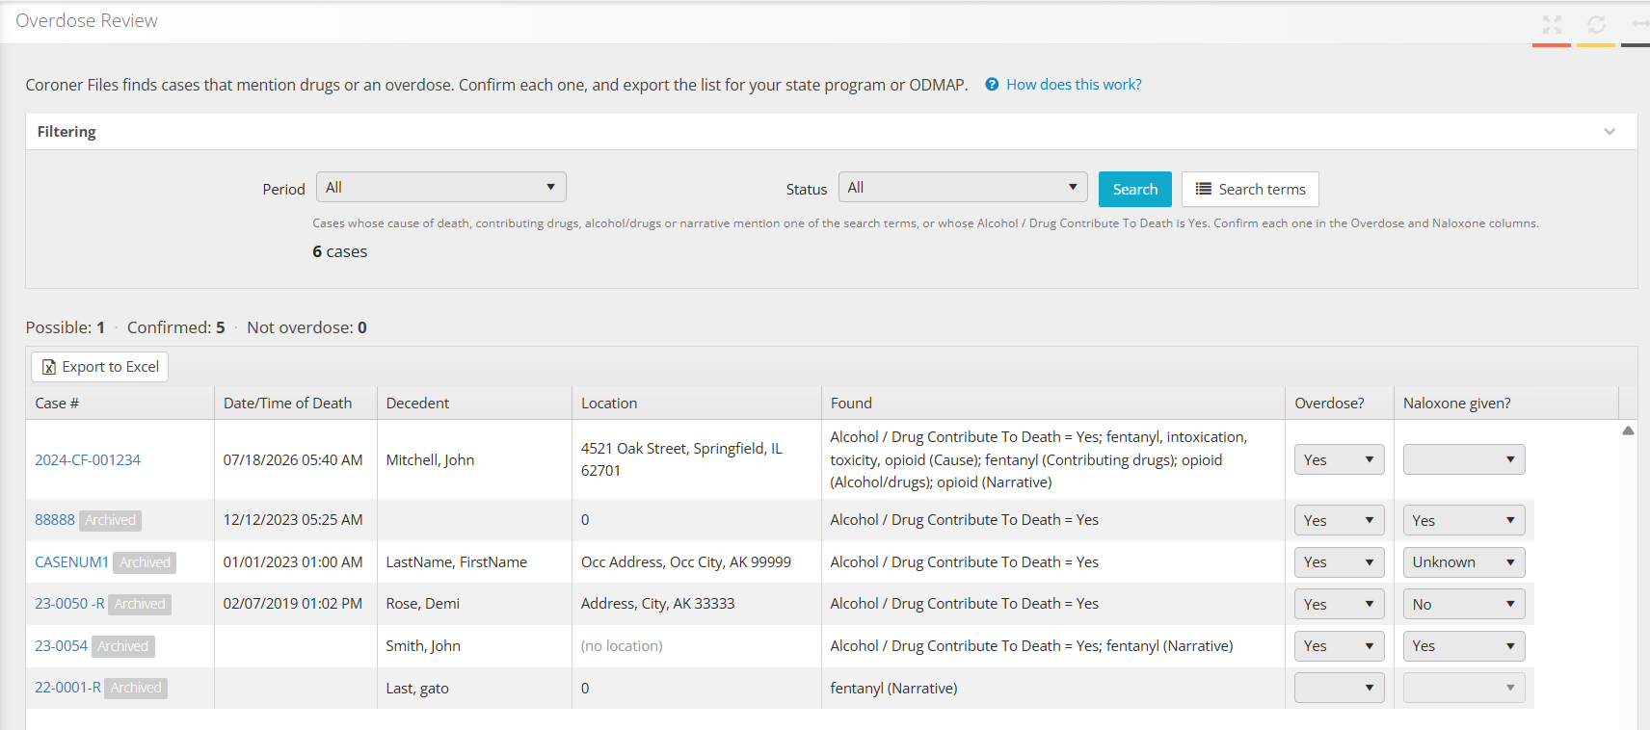This screenshot has height=730, width=1650.
Task: Open the 'How does this work?' link
Action: [x=1074, y=85]
